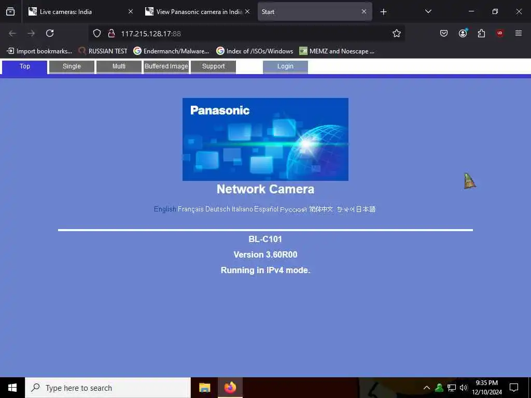Open the network status tray icon
Viewport: 531px width, 398px height.
pyautogui.click(x=452, y=388)
